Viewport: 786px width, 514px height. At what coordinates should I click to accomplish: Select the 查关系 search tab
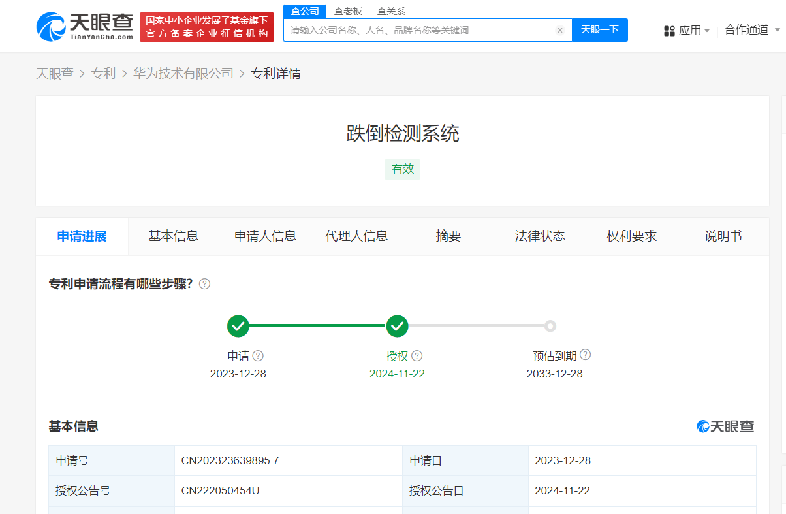click(391, 11)
